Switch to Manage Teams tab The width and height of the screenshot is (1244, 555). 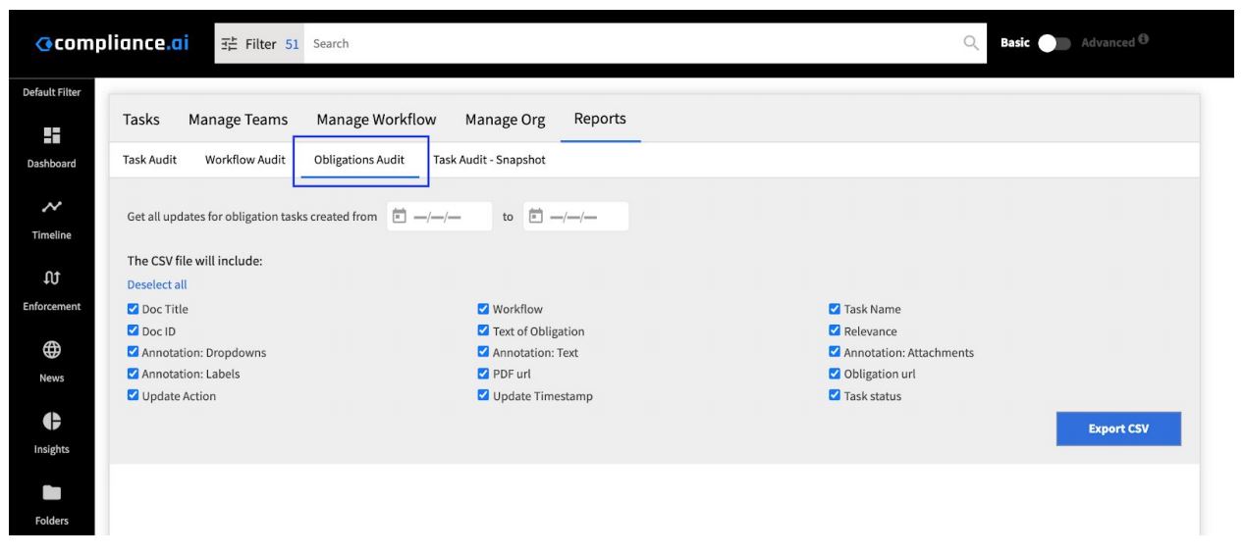pyautogui.click(x=238, y=120)
